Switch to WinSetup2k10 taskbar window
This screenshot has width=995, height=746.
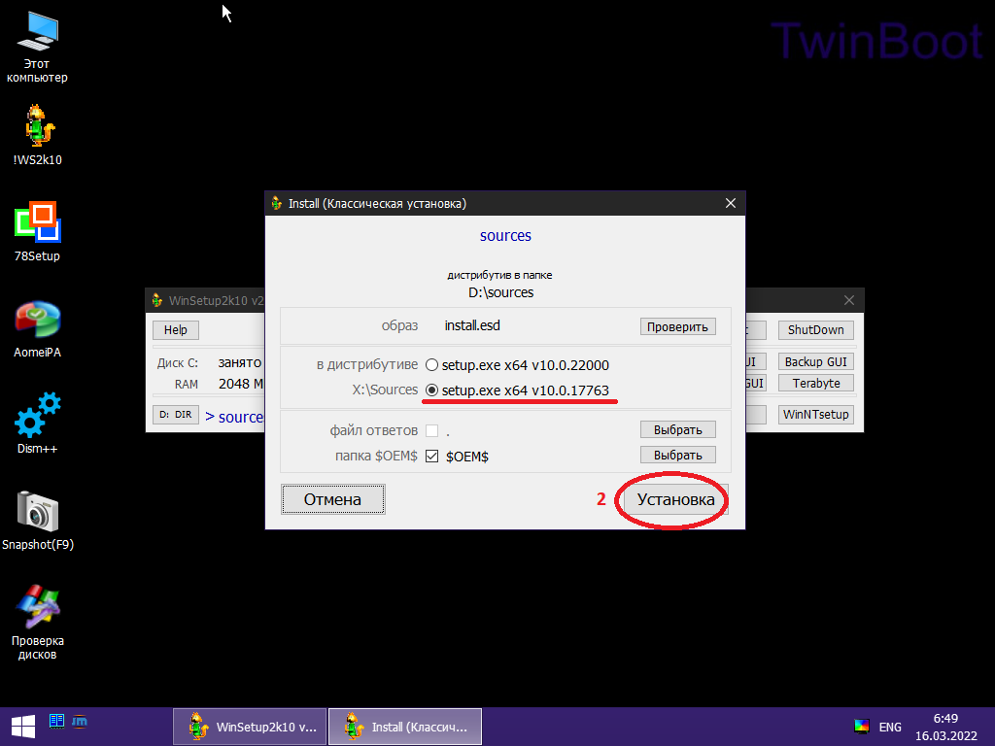pyautogui.click(x=250, y=727)
